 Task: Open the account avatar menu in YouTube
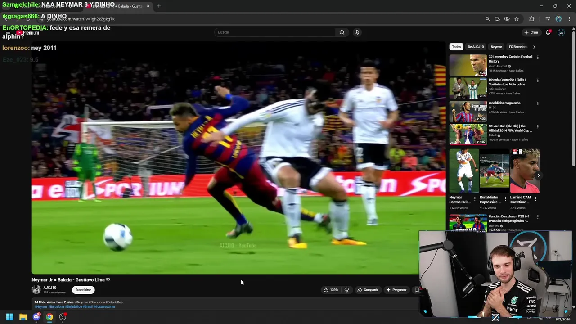tap(561, 32)
